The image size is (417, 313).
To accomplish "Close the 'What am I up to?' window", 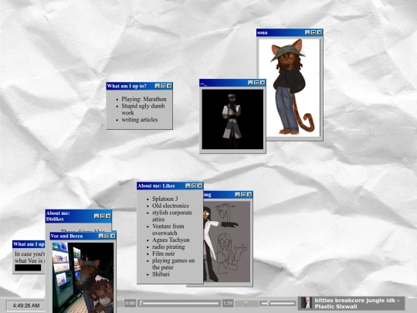I will 169,86.
